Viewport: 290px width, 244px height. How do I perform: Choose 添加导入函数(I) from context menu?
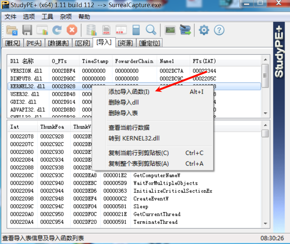[129, 92]
